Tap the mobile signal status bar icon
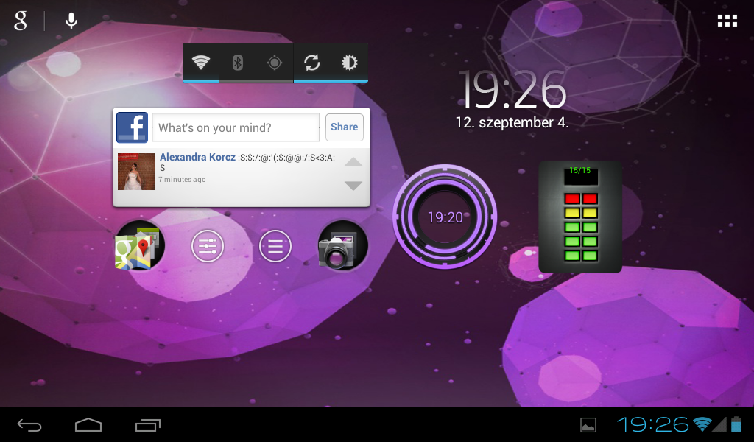Screen dimensions: 754x442 point(719,424)
